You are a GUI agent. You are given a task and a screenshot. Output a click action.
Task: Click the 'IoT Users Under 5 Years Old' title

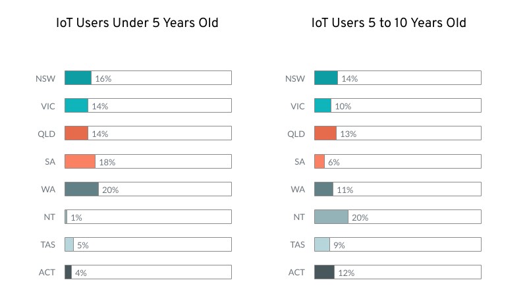coord(138,23)
